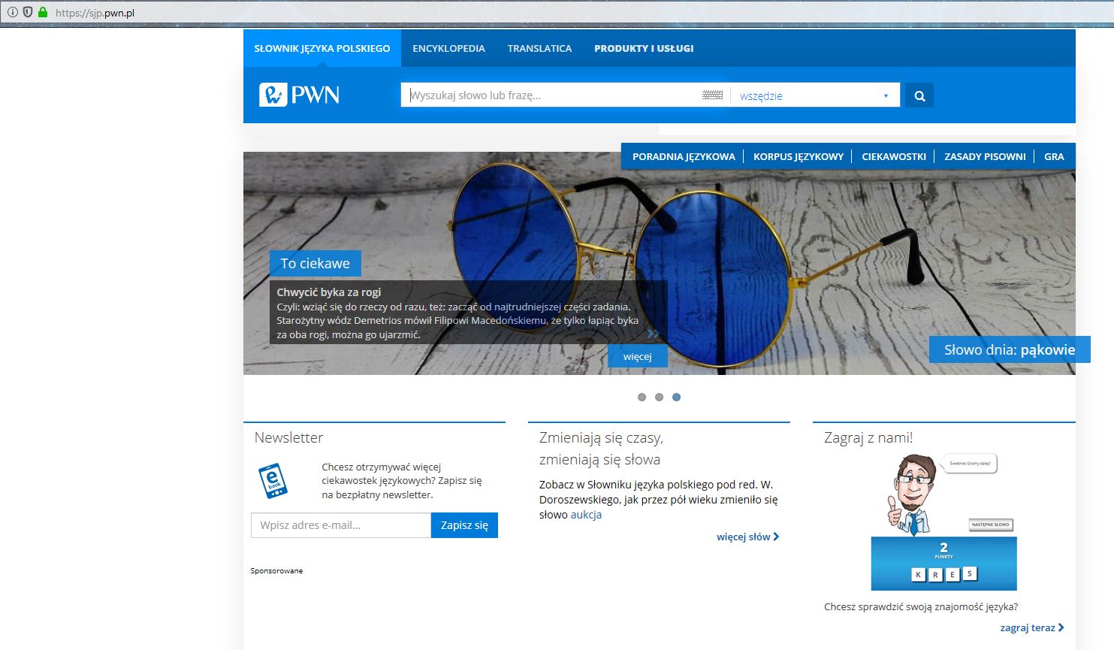1114x650 pixels.
Task: Click the magnifying glass search button
Action: 919,95
